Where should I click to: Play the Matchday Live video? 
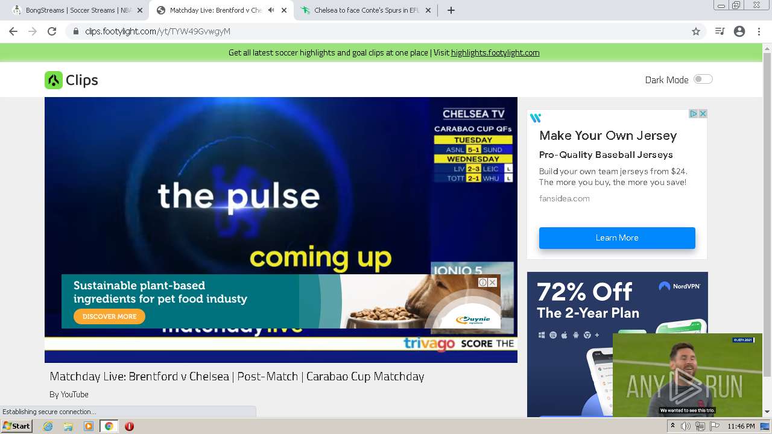click(281, 230)
